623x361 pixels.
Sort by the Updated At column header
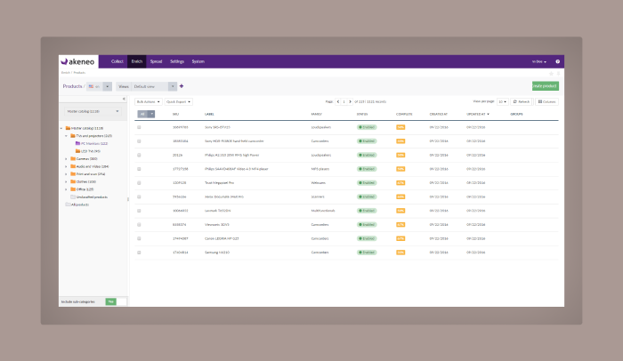[478, 114]
